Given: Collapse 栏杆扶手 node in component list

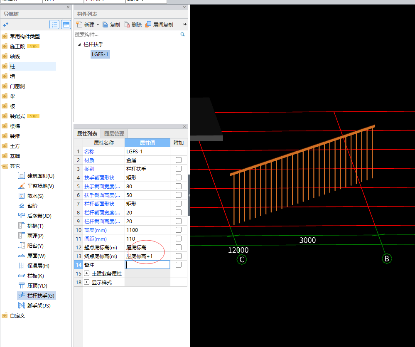Looking at the screenshot, I should click(79, 44).
